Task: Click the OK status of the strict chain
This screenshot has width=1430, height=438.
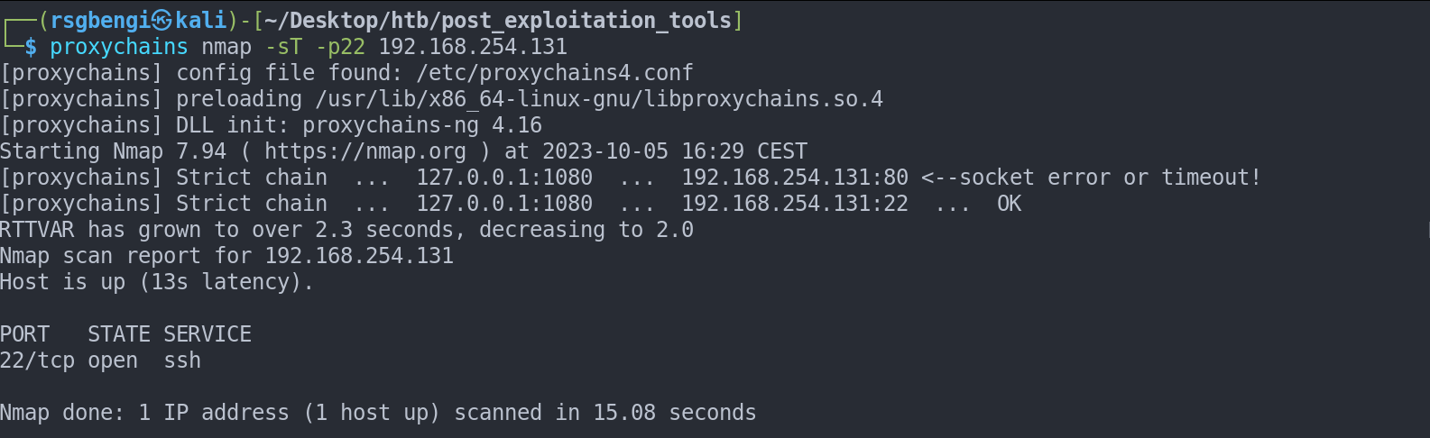Action: click(x=1009, y=204)
